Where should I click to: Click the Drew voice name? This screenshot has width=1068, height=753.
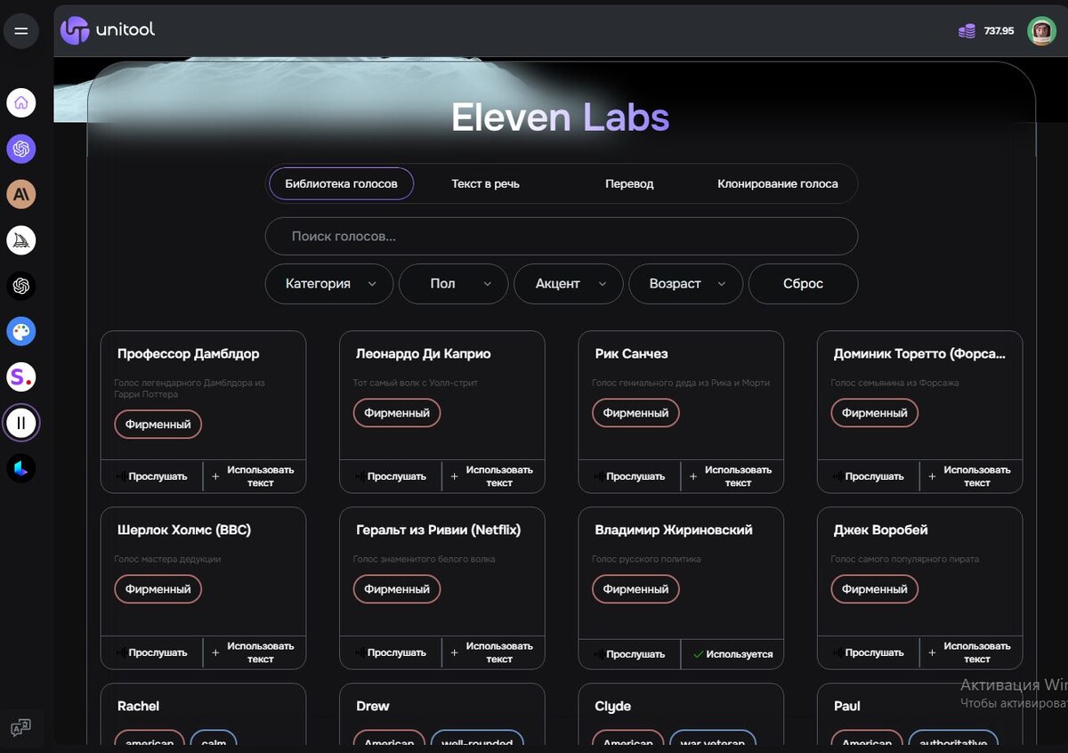click(x=373, y=706)
